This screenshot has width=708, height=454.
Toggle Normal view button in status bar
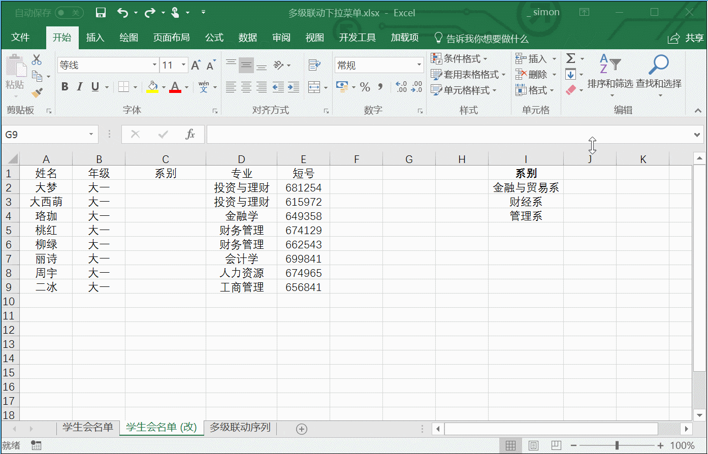(511, 446)
